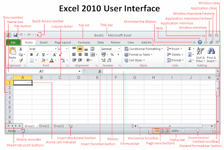Switch to Page Layout view button
Viewport: 224px width, 150px height.
162,131
